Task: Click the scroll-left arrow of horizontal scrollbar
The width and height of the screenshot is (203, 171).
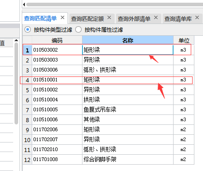Action: pyautogui.click(x=24, y=5)
